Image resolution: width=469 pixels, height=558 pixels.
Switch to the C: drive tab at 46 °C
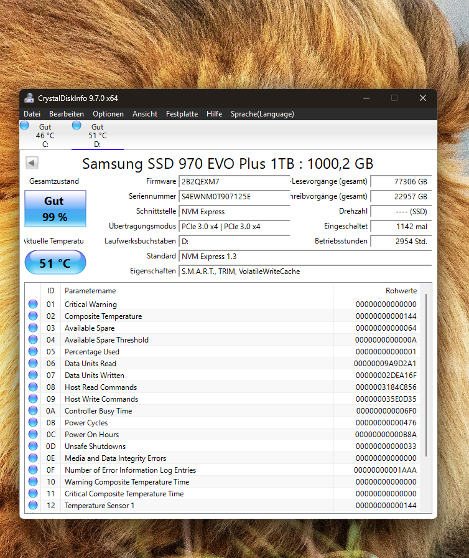click(x=45, y=135)
